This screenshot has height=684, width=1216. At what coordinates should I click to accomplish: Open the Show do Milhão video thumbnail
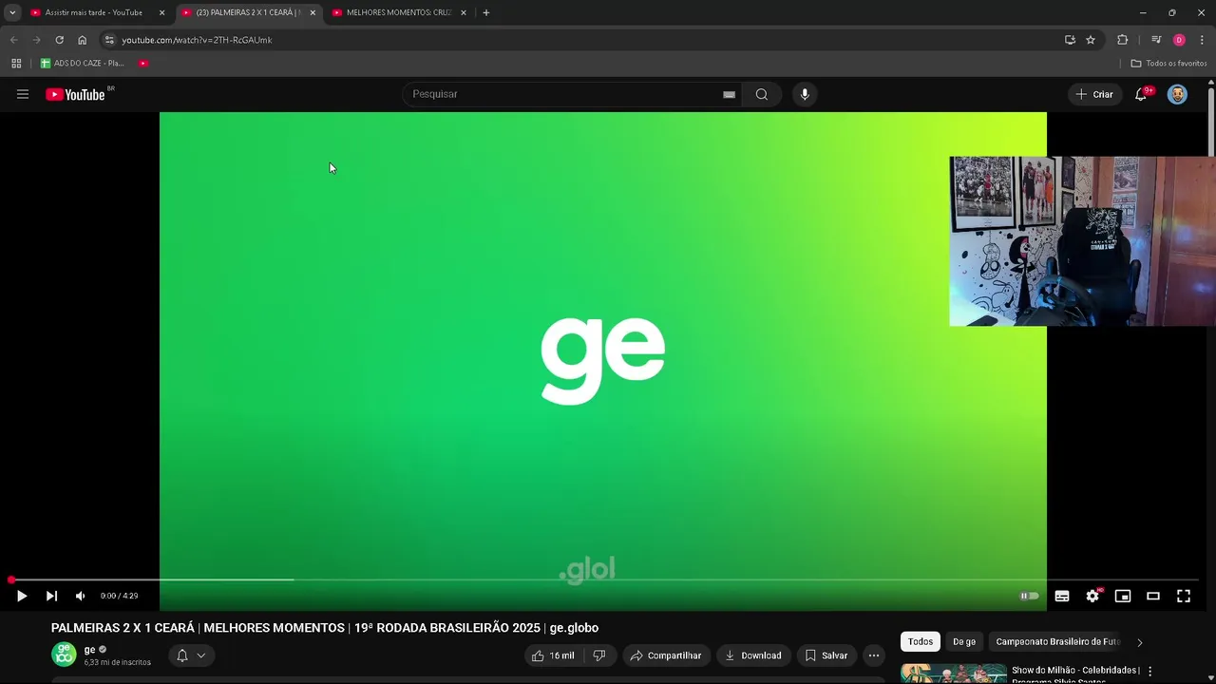click(x=954, y=674)
